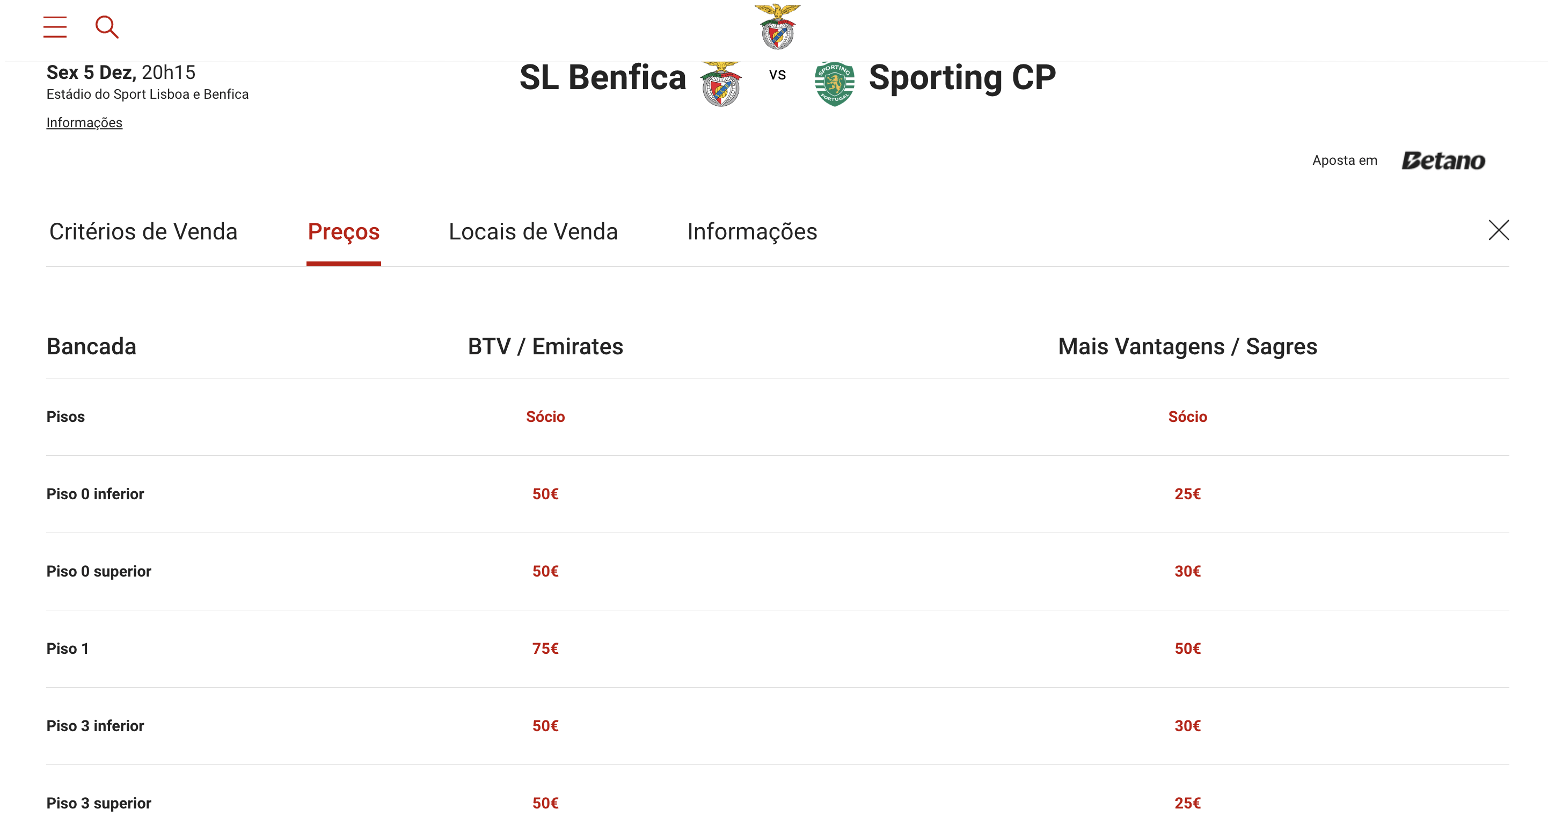The width and height of the screenshot is (1548, 838).
Task: Click the 75€ Piso 1 price
Action: 545,648
